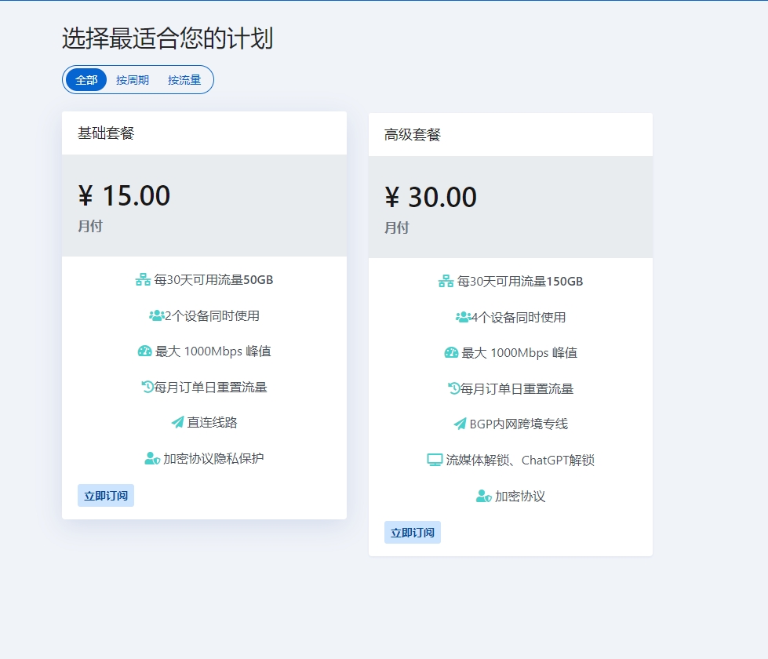Click the shield user icon beside 加密协议隐私保护
Screen dimensions: 768x659
point(152,459)
